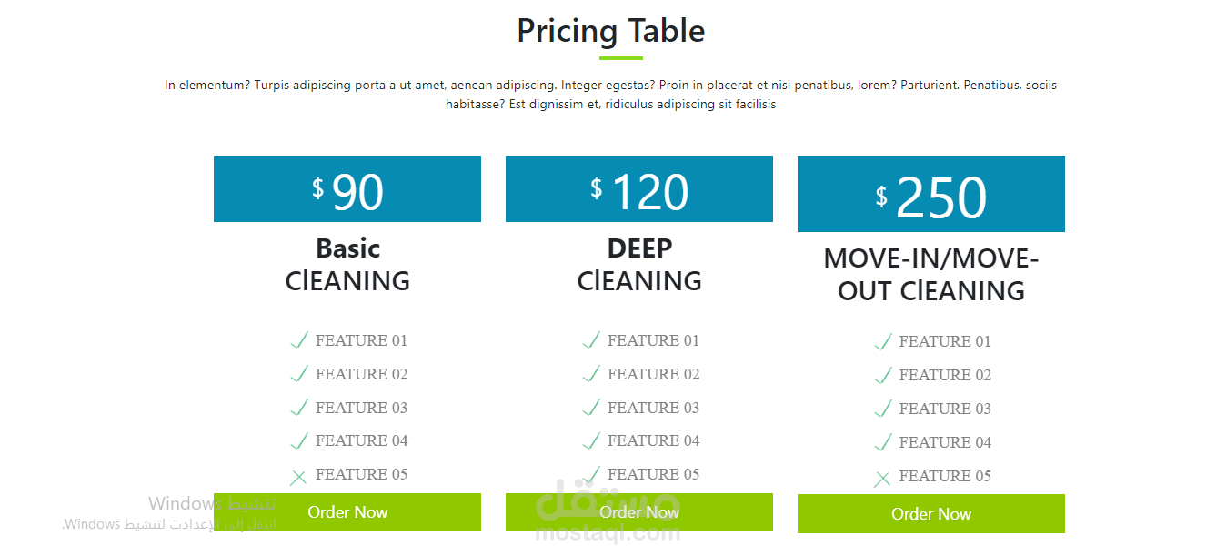The width and height of the screenshot is (1216, 556).
Task: Click the checkmark beside Deep Cleaning Feature 01
Action: tap(590, 341)
